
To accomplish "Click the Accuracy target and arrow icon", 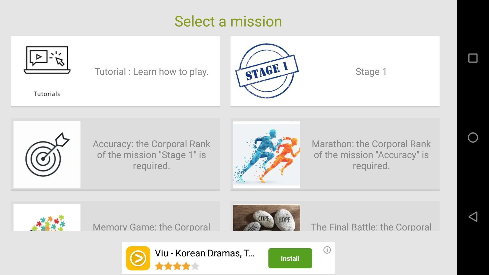I will coord(47,154).
